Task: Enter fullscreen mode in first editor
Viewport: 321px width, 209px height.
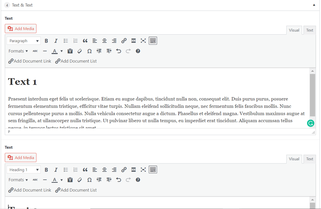Action: 143,41
